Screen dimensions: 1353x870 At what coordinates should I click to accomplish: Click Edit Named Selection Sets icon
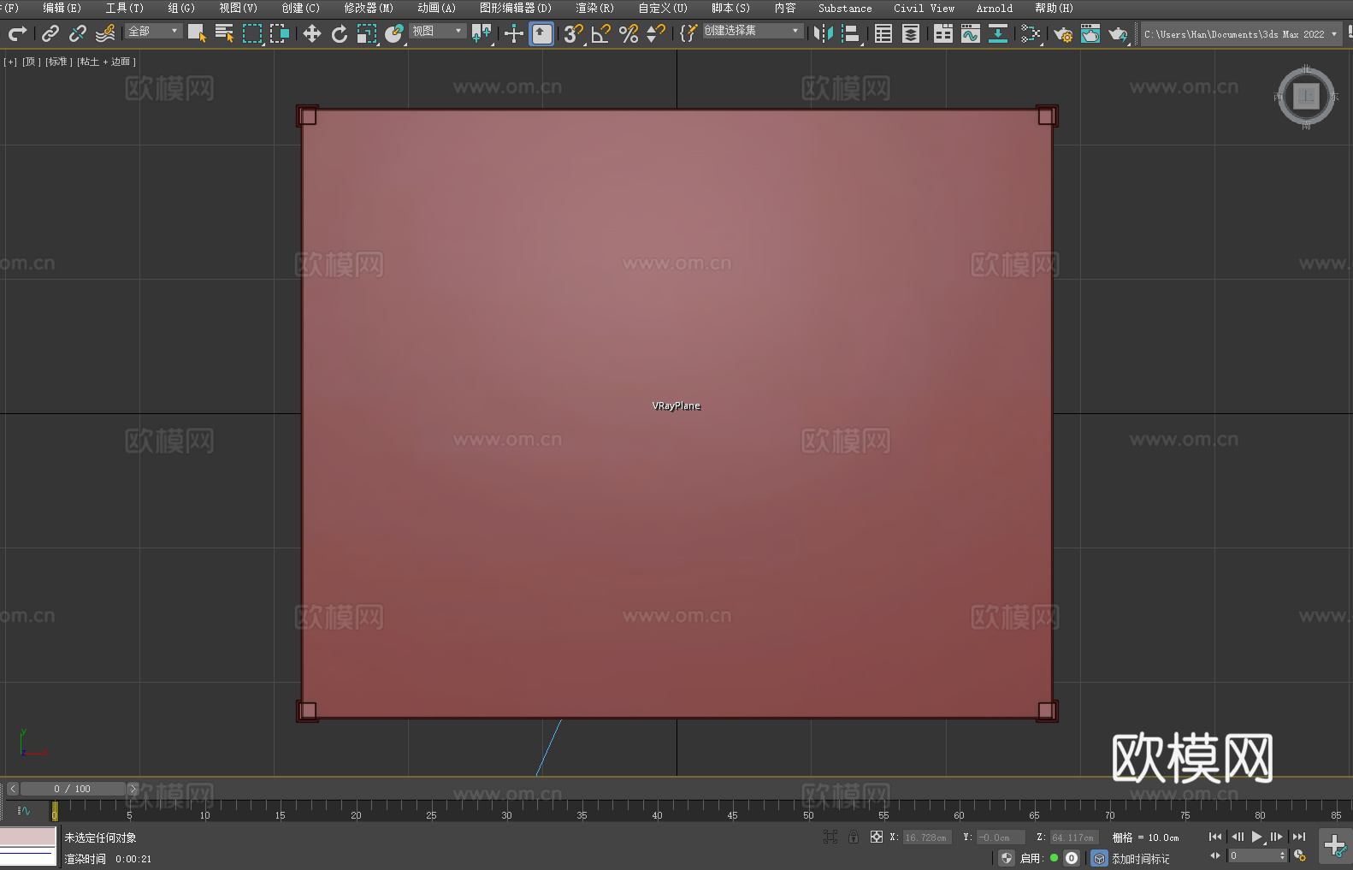click(688, 33)
